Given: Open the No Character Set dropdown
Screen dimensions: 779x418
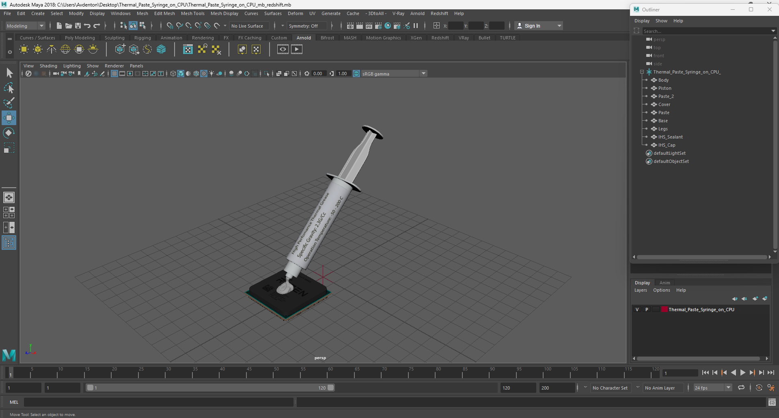Looking at the screenshot, I should pyautogui.click(x=610, y=388).
